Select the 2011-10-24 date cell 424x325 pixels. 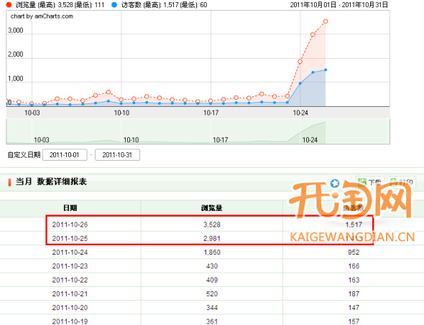(x=70, y=253)
